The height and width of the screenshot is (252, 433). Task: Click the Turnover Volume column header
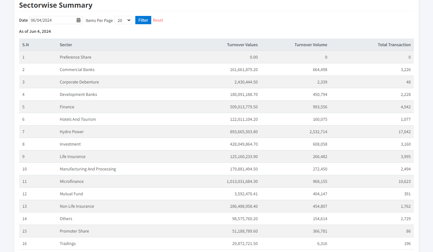pyautogui.click(x=311, y=45)
